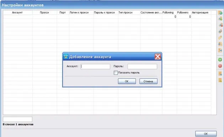Click the Тип прокси column header
This screenshot has height=137, width=224.
129,12
